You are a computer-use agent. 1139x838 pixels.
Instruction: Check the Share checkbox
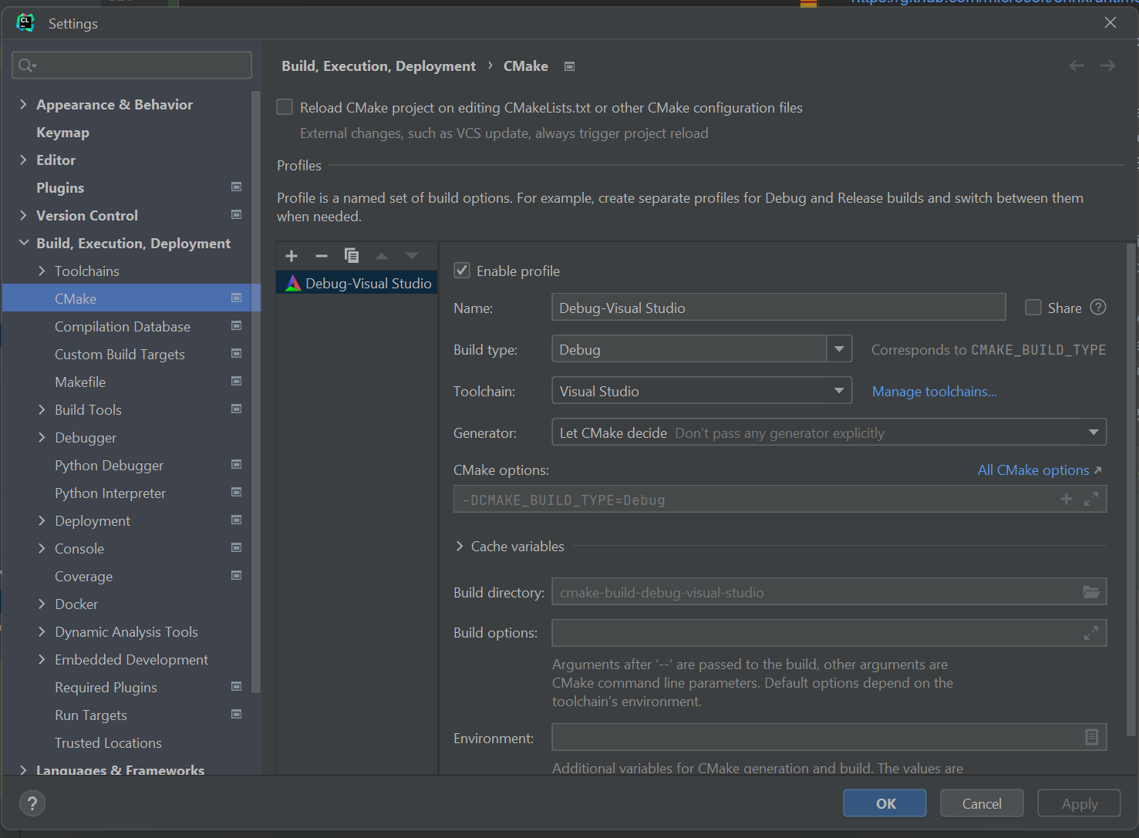pos(1033,307)
